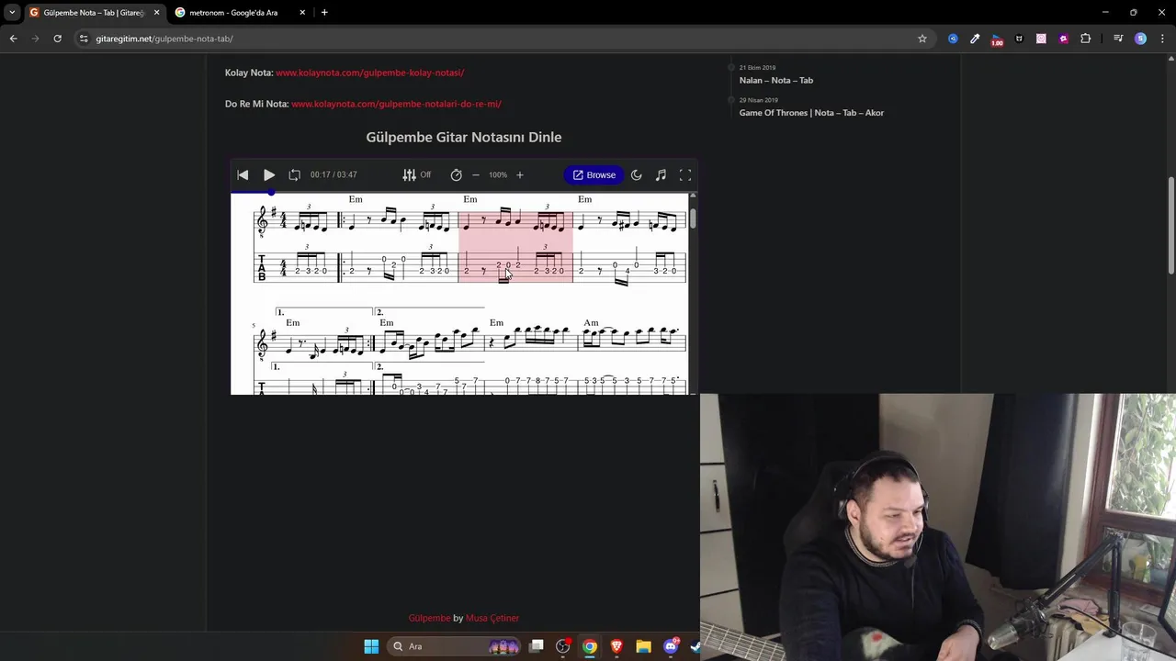This screenshot has height=661, width=1176.
Task: Open the gulpembe-notalari-do-re-mi link
Action: pos(396,104)
